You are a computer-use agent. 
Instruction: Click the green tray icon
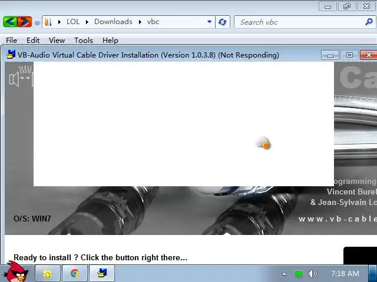pos(299,274)
